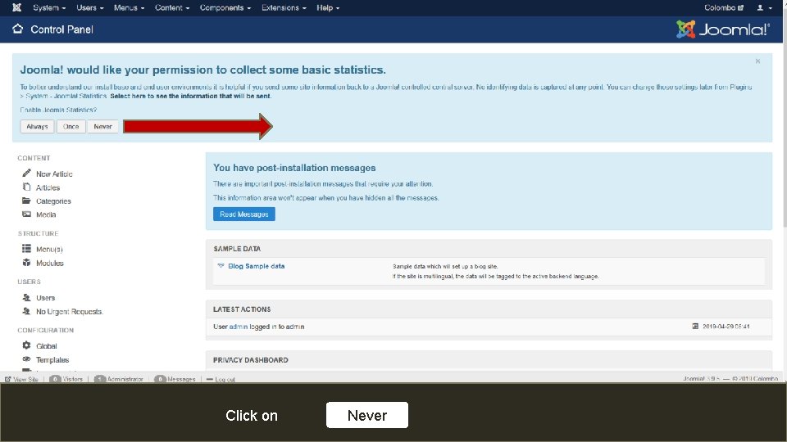Viewport: 787px width, 442px height.
Task: Open New Article link
Action: [x=54, y=174]
